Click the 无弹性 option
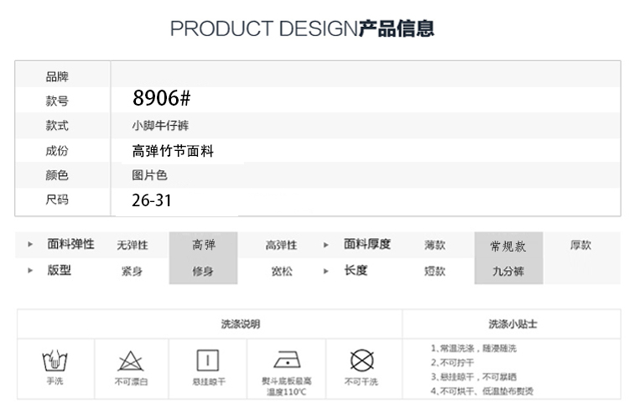 tap(132, 245)
